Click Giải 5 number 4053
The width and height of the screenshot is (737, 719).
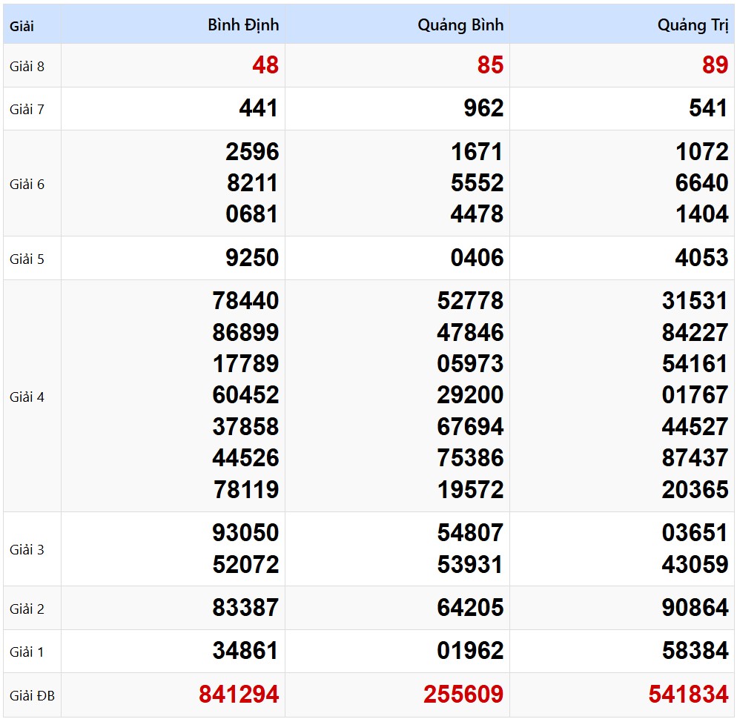click(x=701, y=258)
